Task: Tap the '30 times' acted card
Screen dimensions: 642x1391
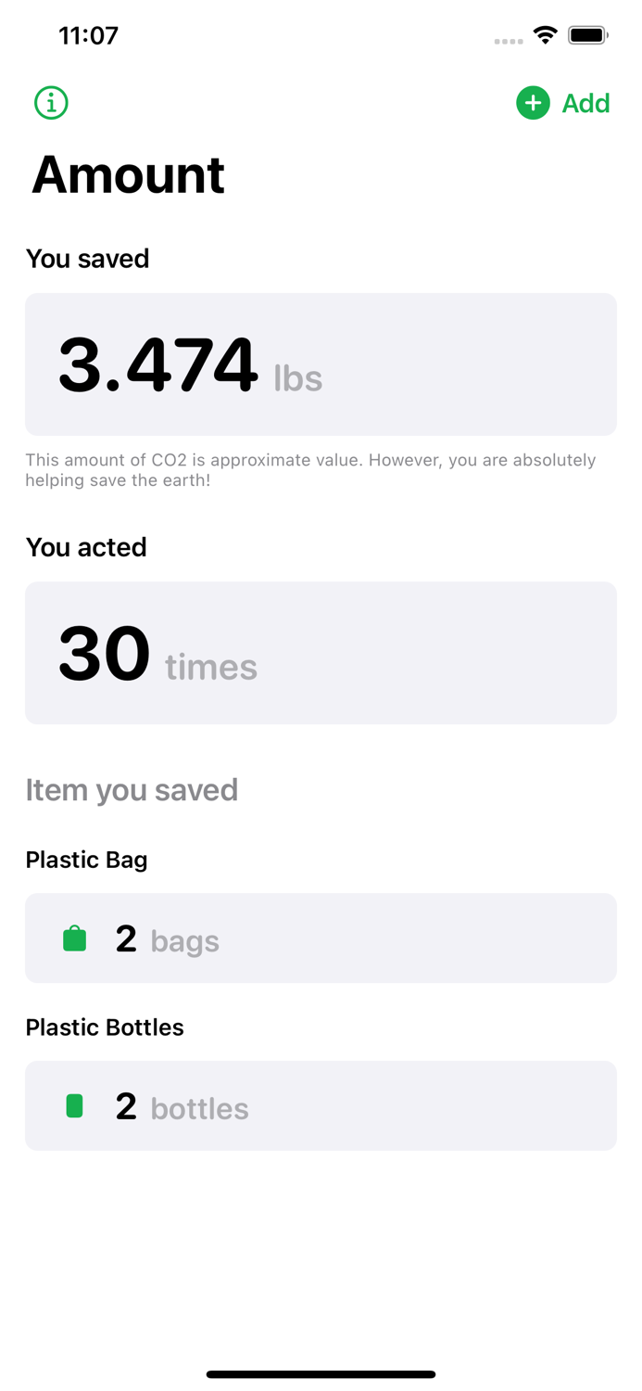Action: [321, 652]
